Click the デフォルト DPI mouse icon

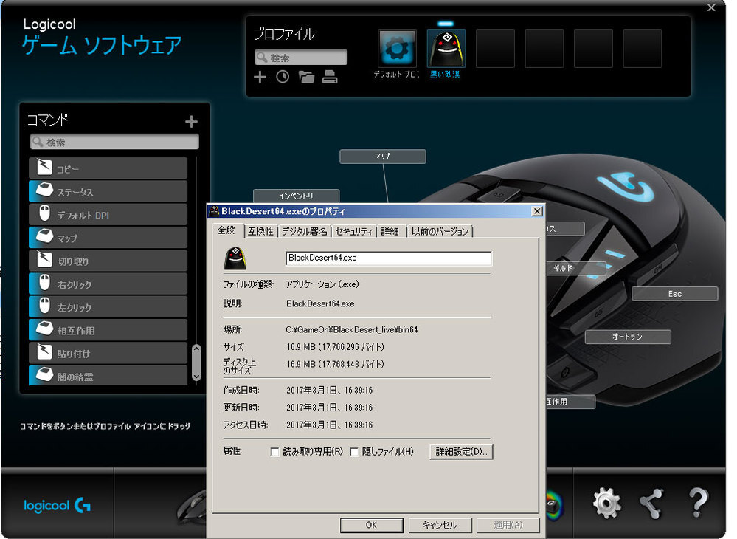click(44, 213)
